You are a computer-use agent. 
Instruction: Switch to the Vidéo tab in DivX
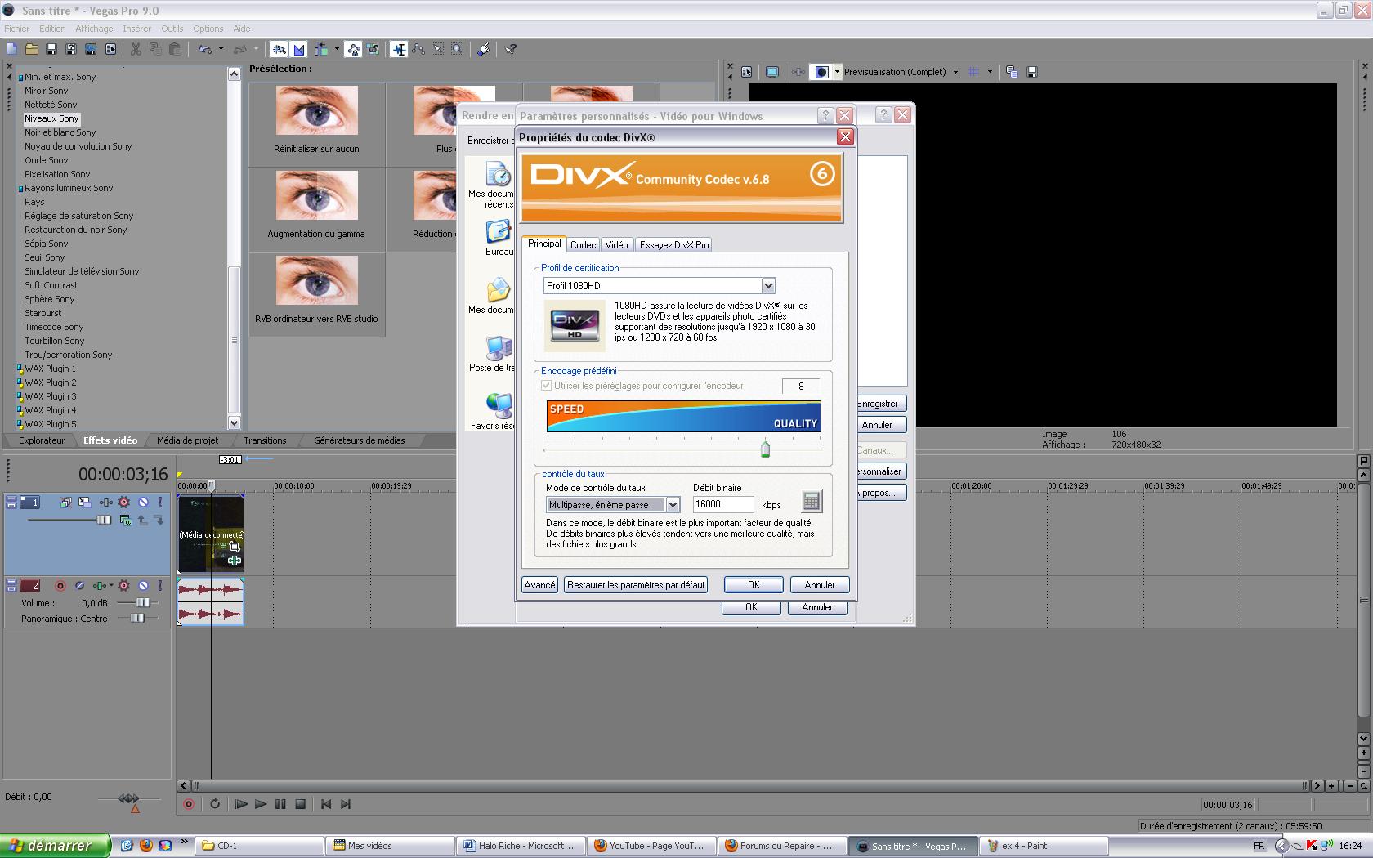[616, 245]
